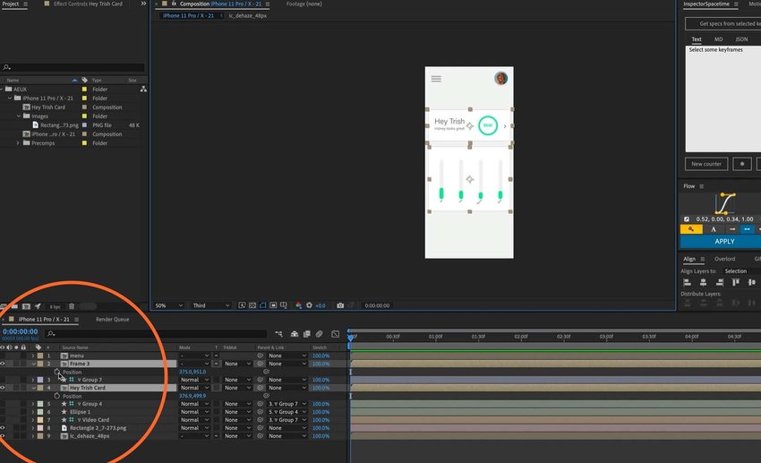Collapse the Frame 3 layer twirl
The width and height of the screenshot is (761, 463).
point(33,364)
